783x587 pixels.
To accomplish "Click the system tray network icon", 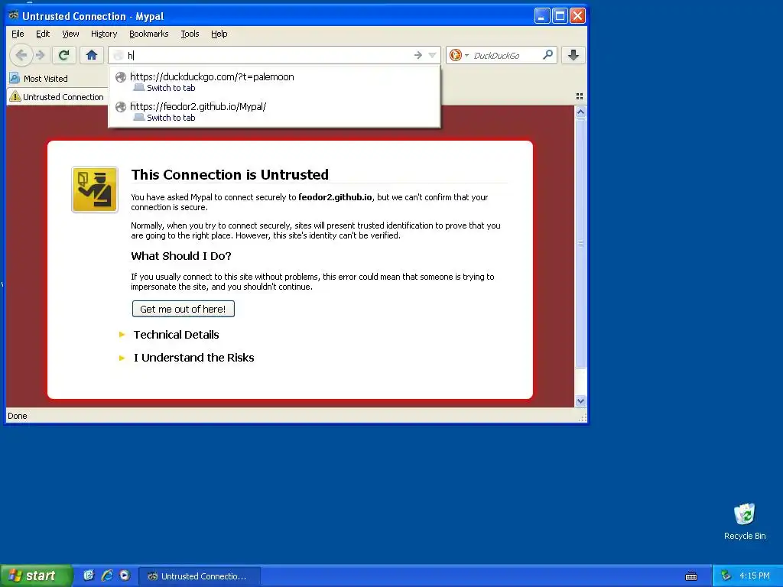I will pos(726,576).
